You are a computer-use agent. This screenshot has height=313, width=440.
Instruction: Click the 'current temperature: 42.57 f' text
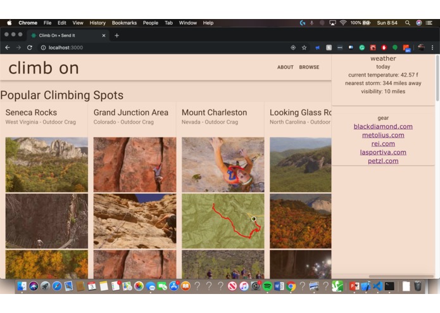pos(383,75)
